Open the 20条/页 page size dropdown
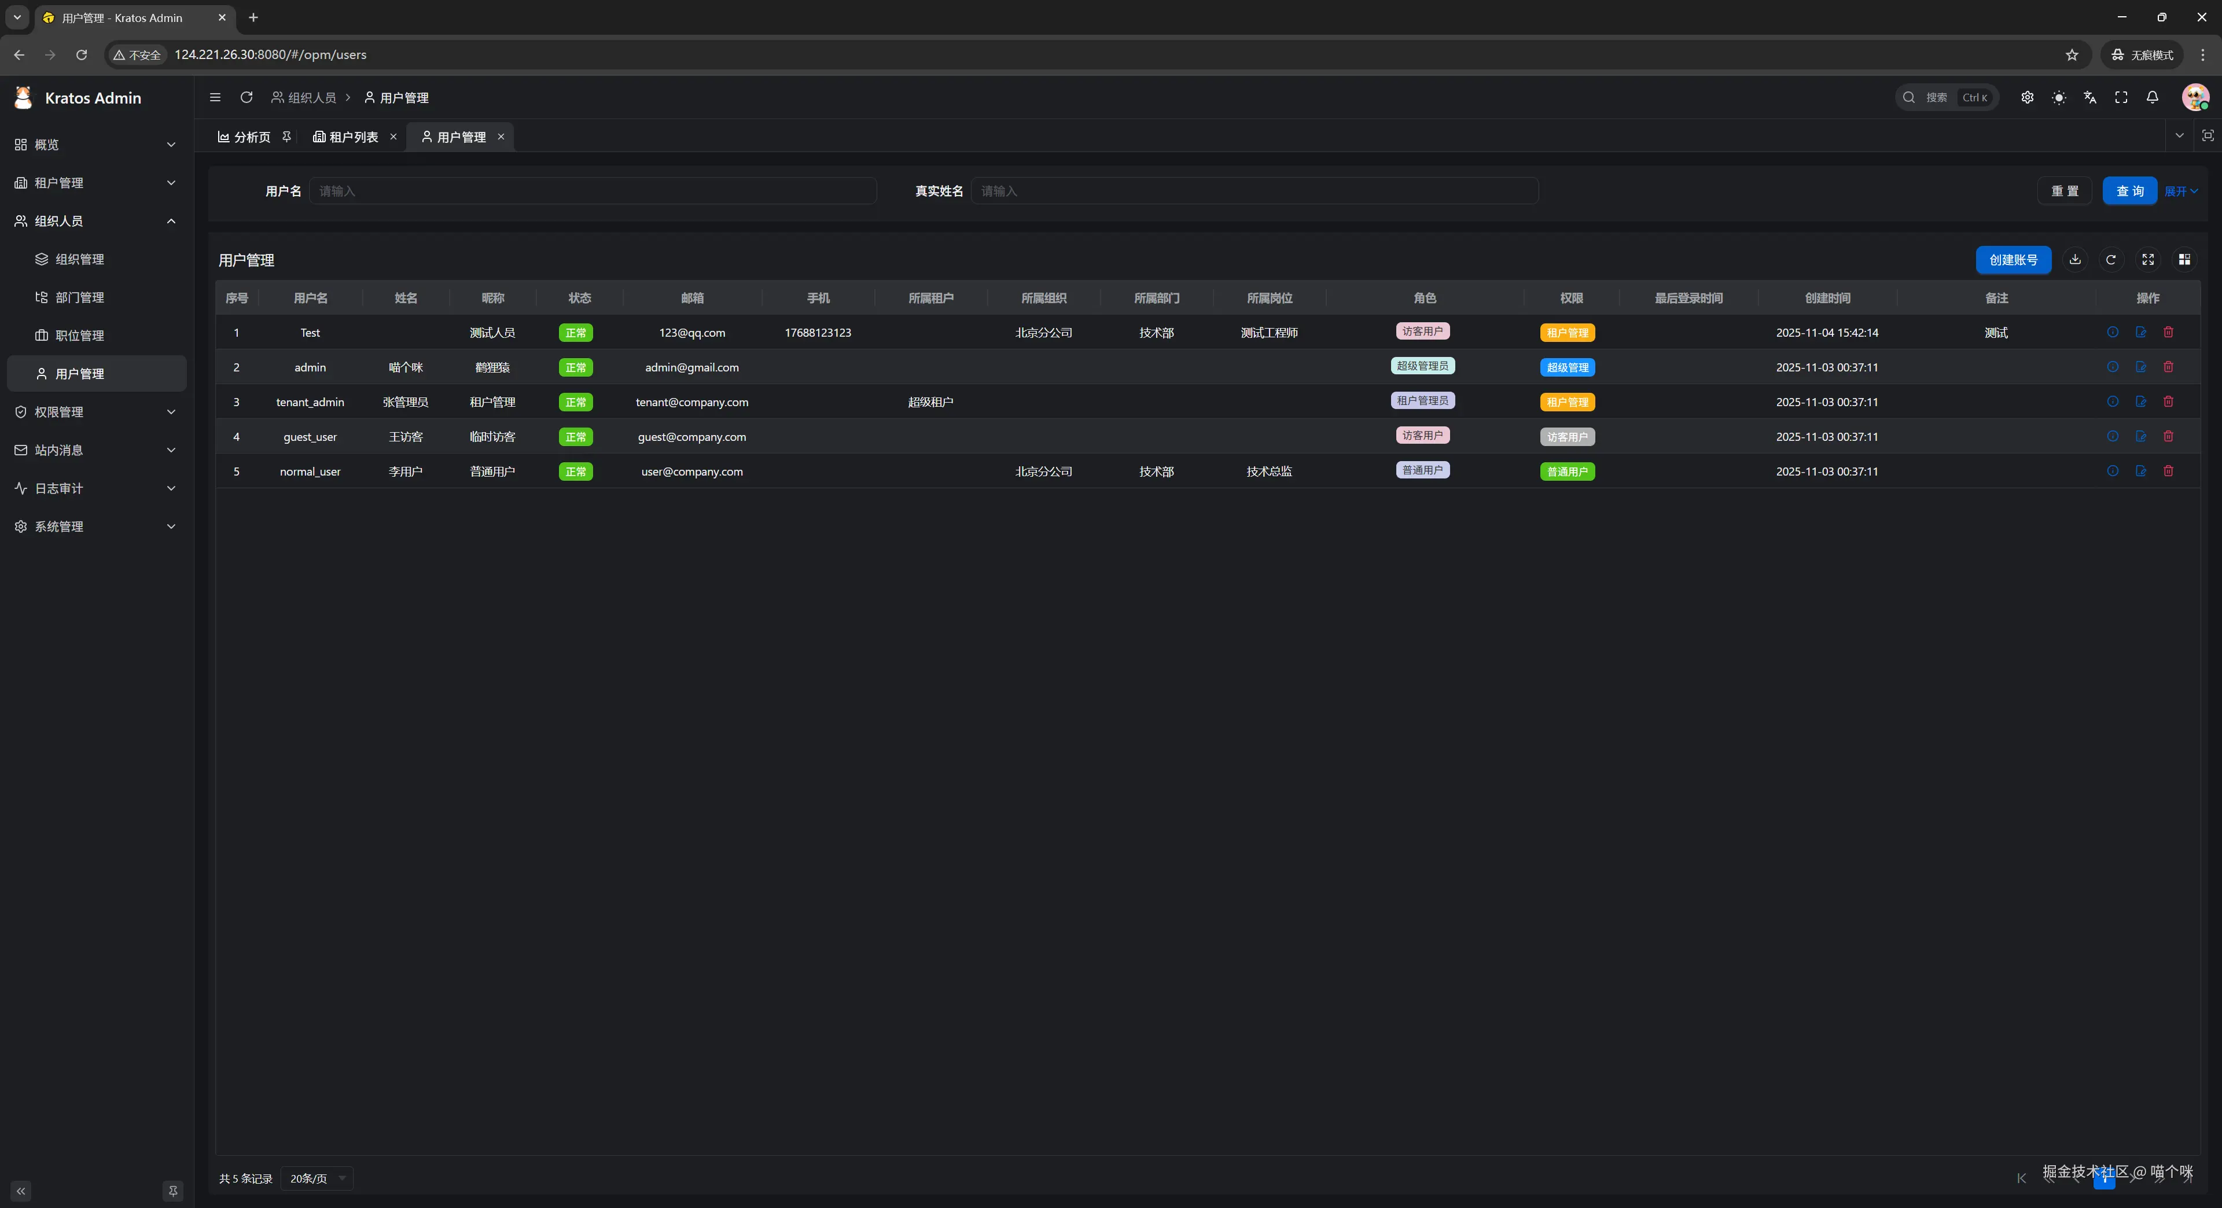The image size is (2222, 1208). (317, 1178)
